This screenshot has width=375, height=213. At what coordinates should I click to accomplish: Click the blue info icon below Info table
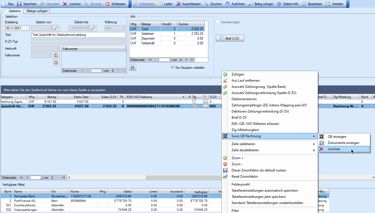pyautogui.click(x=132, y=67)
